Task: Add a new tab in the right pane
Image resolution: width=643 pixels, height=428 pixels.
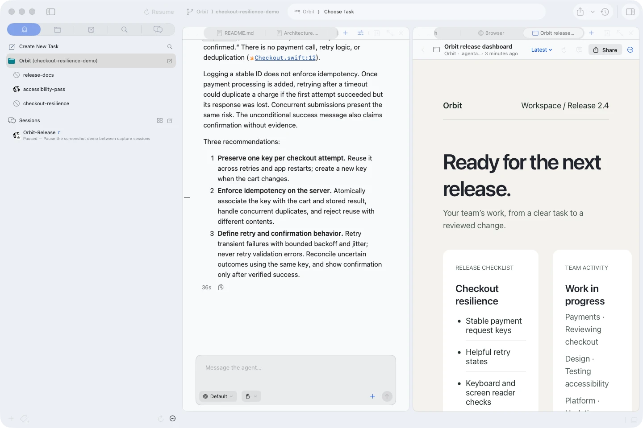Action: coord(591,33)
